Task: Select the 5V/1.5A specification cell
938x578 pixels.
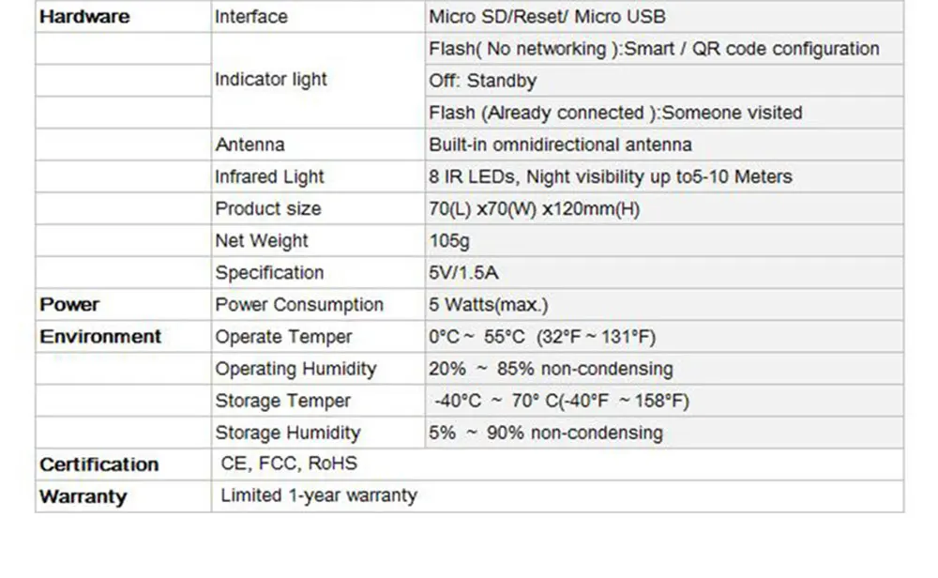Action: pyautogui.click(x=664, y=273)
